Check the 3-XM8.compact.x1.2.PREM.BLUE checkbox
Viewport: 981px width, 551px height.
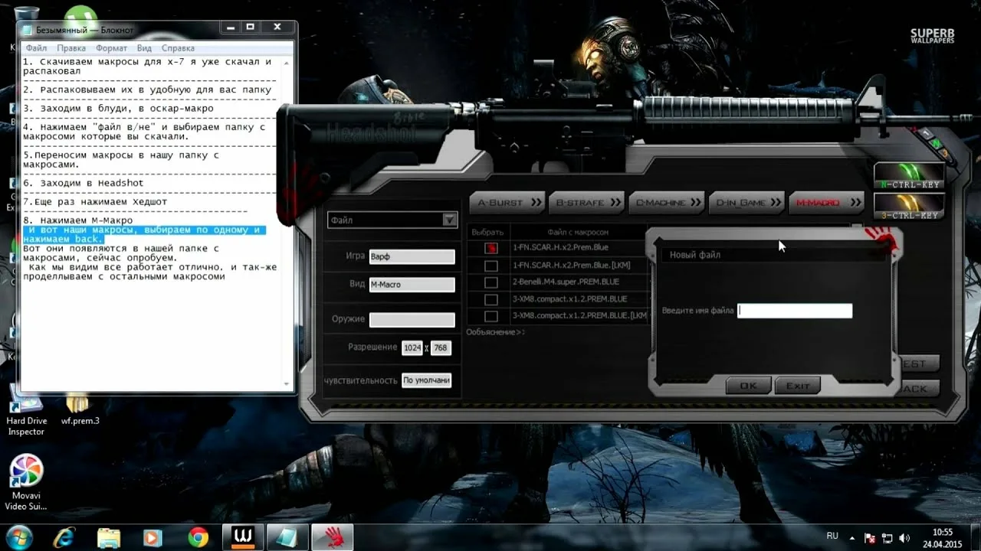tap(490, 299)
